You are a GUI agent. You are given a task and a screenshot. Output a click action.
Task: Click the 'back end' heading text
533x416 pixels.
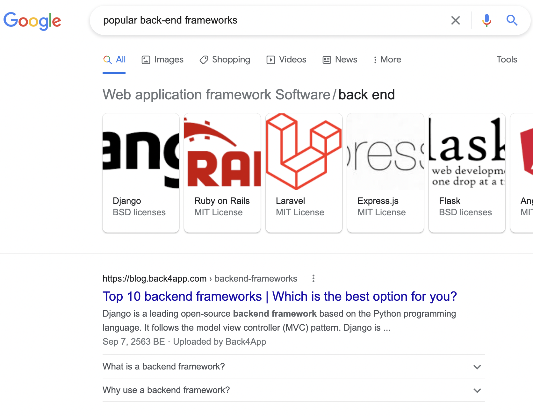(366, 95)
